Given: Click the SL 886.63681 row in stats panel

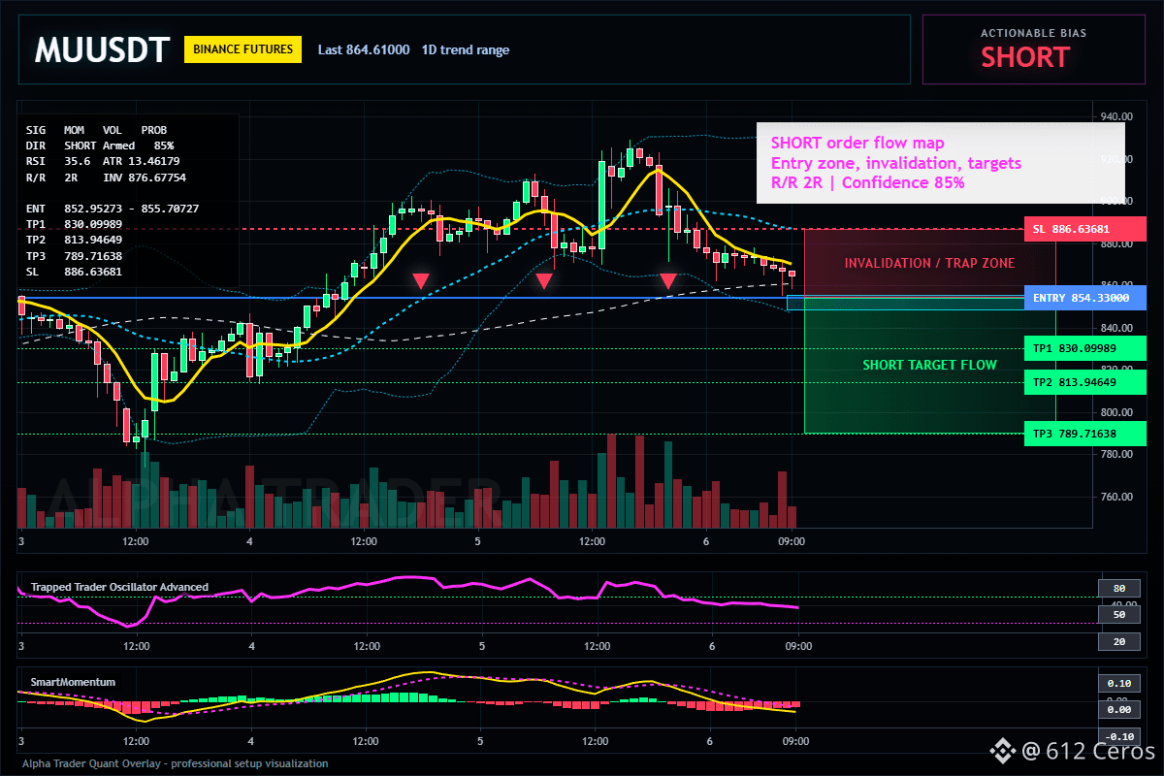Looking at the screenshot, I should [x=75, y=272].
